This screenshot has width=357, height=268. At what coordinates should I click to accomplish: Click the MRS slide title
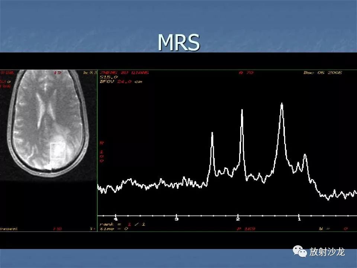click(179, 42)
